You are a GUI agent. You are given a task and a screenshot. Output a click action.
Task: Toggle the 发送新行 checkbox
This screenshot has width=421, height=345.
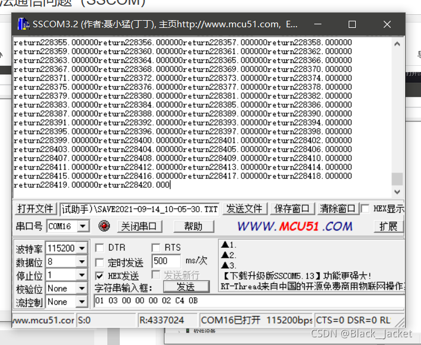(156, 274)
